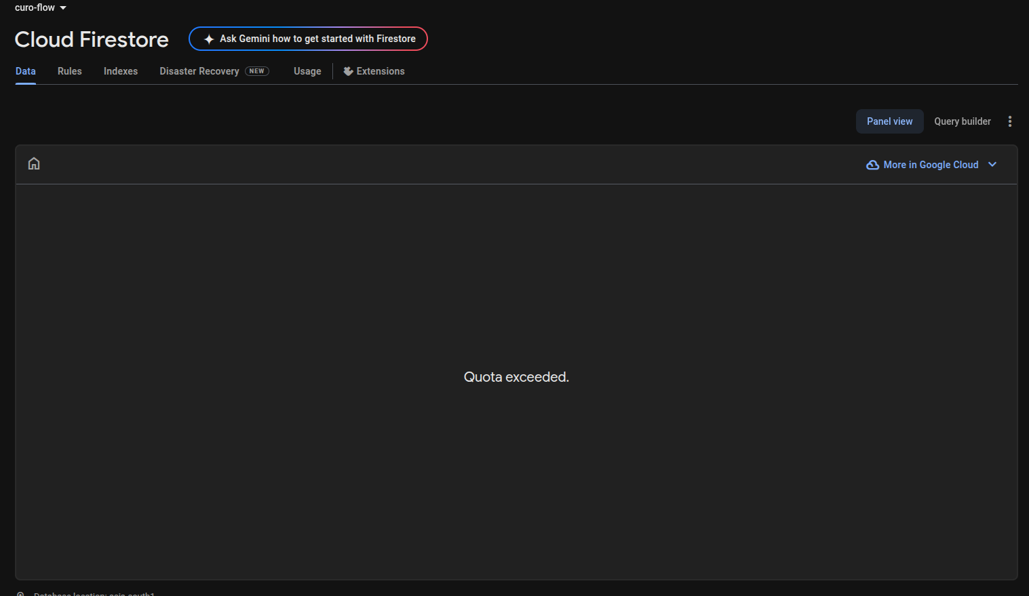The image size is (1029, 596).
Task: View the Usage tab
Action: click(x=307, y=71)
